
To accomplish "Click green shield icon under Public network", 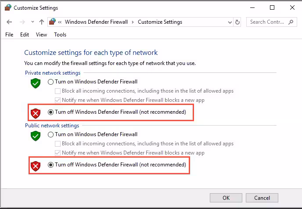I will [x=36, y=136].
